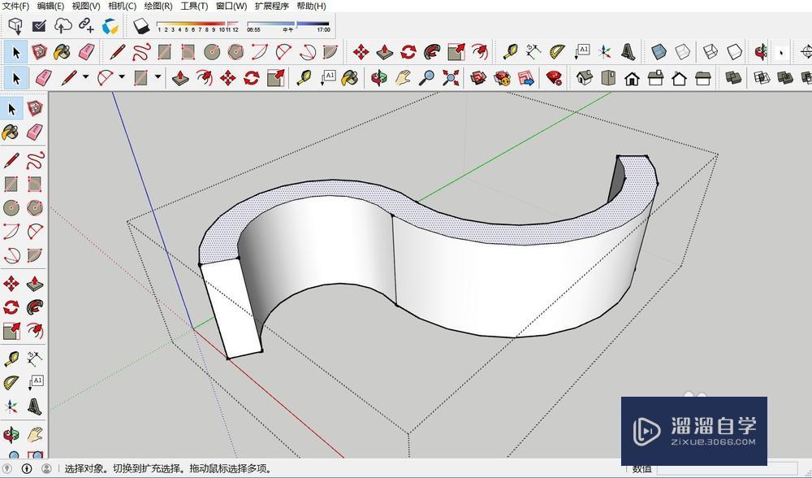Switch to Front view house icon
This screenshot has height=478, width=812.
tap(632, 78)
